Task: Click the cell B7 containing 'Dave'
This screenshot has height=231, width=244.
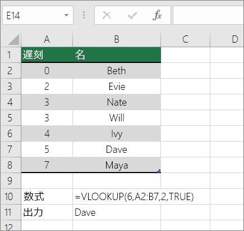Action: click(x=117, y=150)
